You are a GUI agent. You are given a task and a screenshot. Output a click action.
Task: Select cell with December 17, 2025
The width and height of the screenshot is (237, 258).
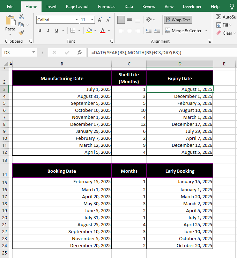pyautogui.click(x=62, y=124)
